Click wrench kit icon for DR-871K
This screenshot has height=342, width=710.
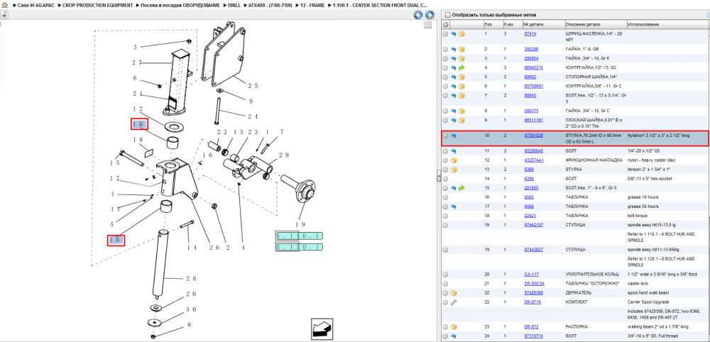click(453, 302)
